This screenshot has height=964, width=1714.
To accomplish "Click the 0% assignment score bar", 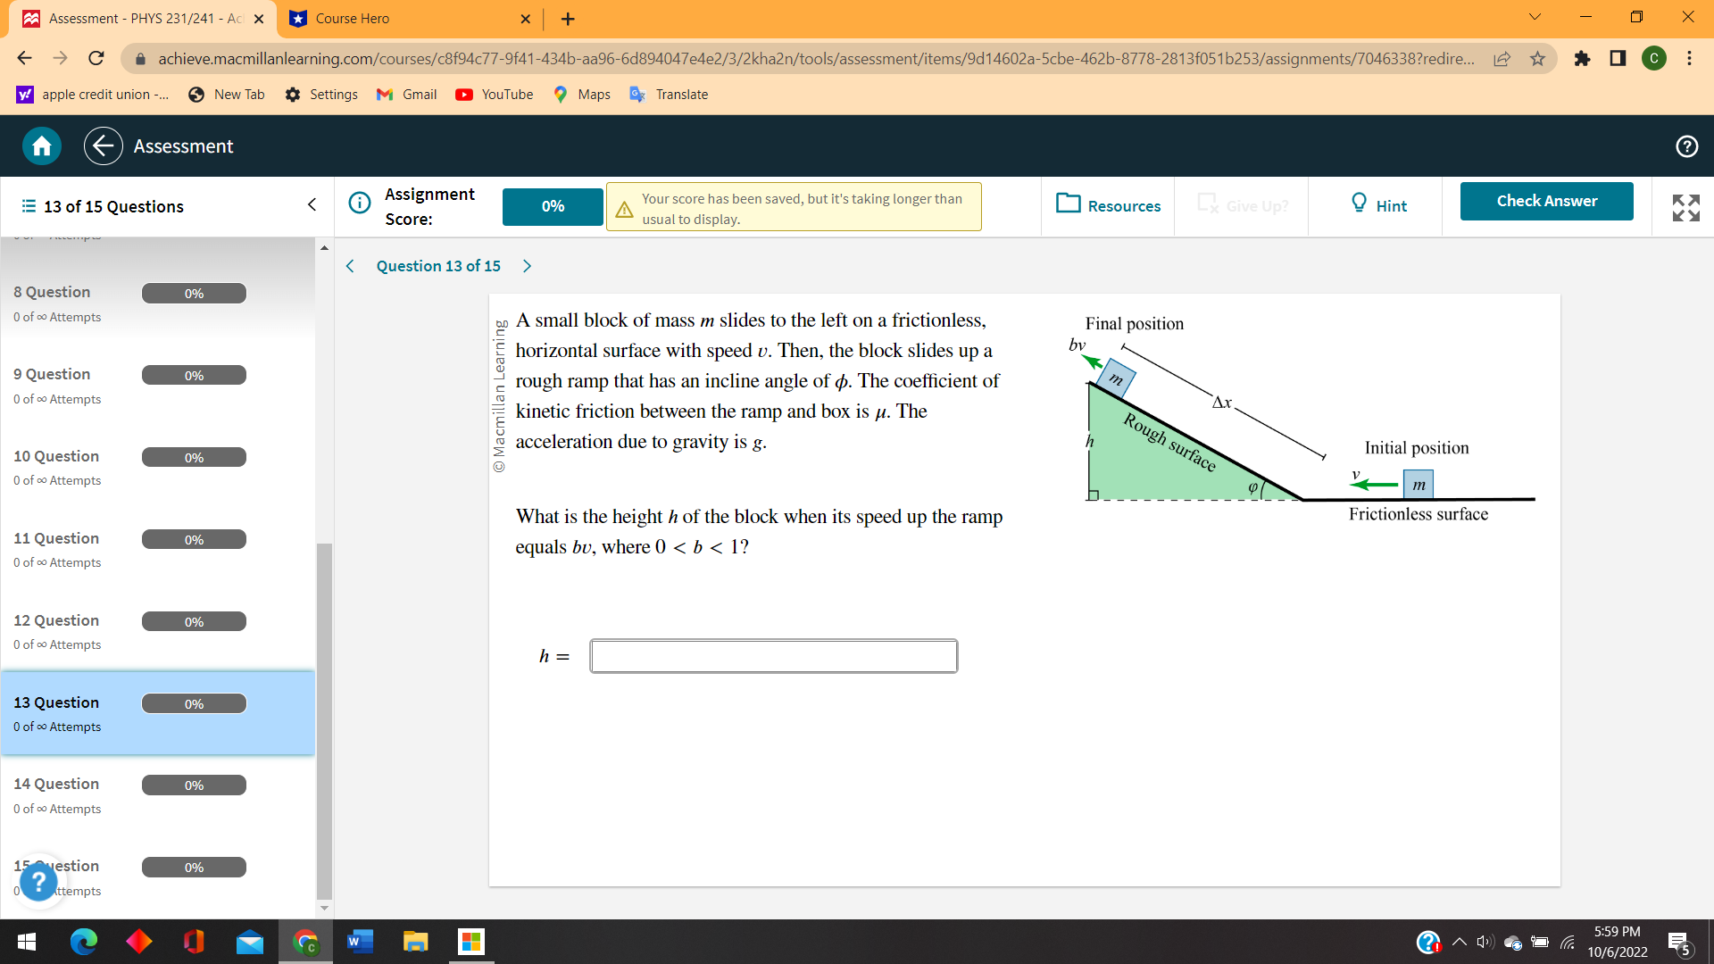I will [x=552, y=206].
